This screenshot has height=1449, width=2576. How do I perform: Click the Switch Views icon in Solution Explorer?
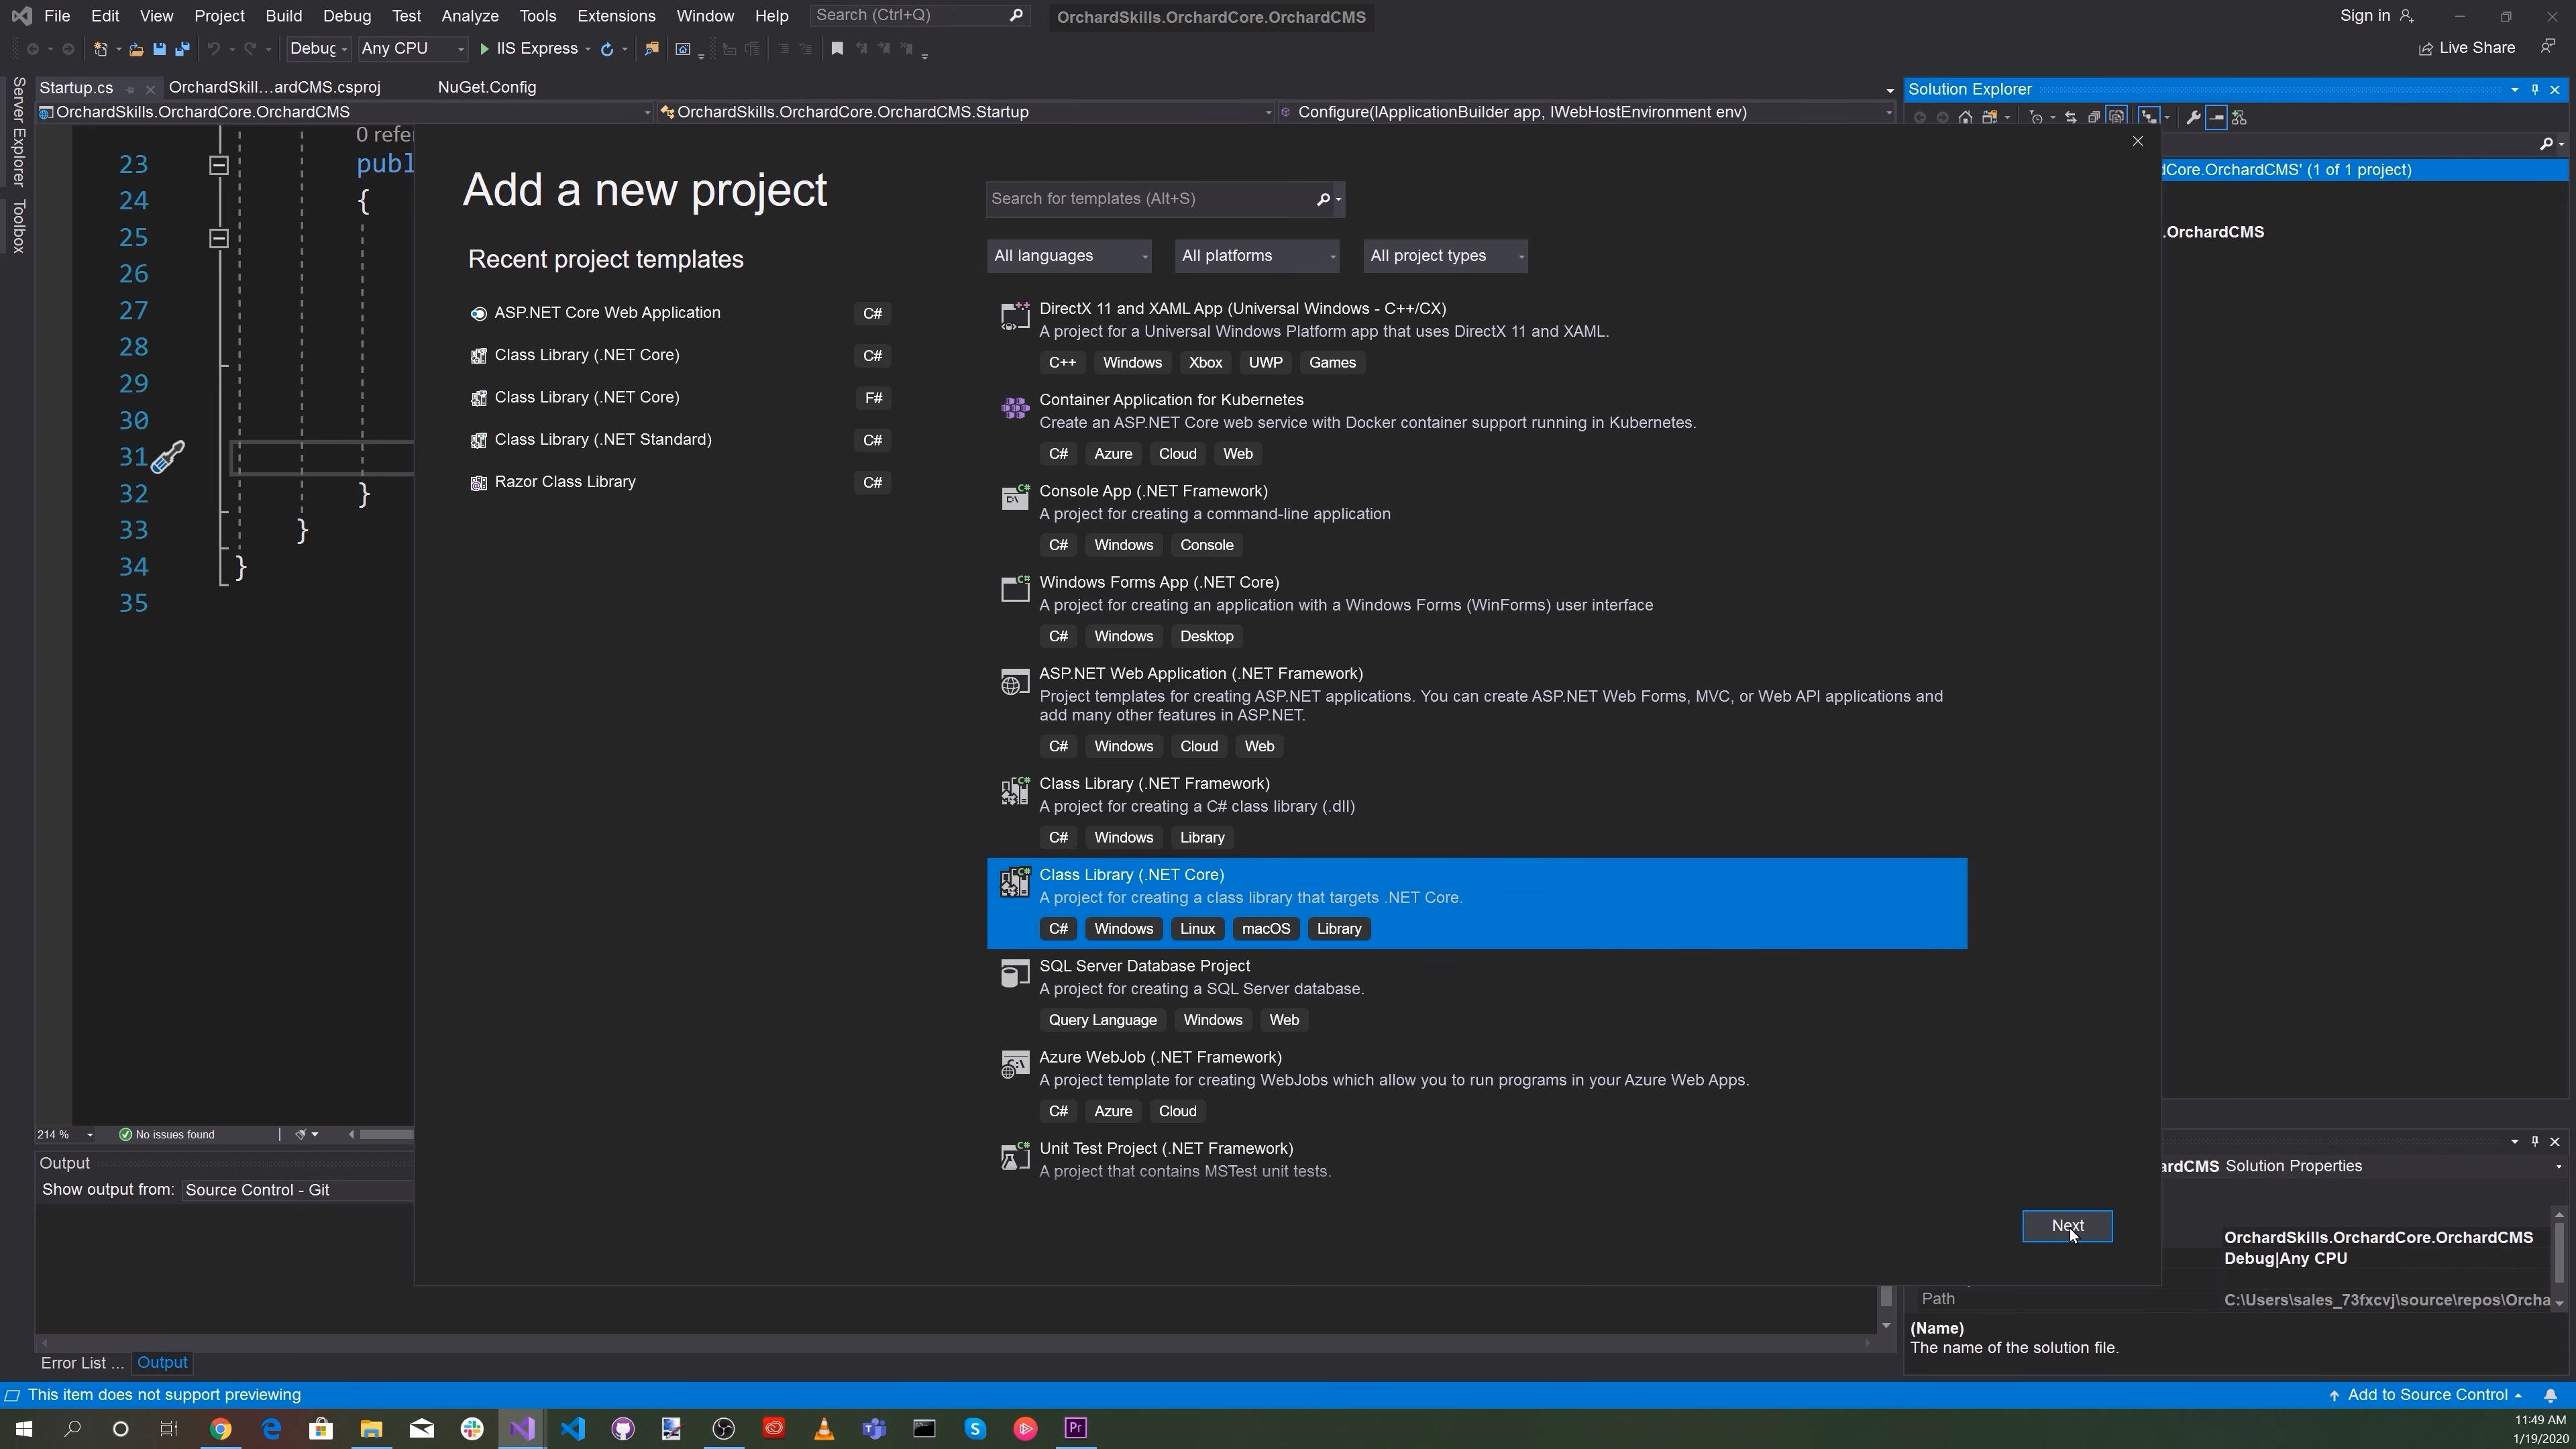pos(1990,117)
